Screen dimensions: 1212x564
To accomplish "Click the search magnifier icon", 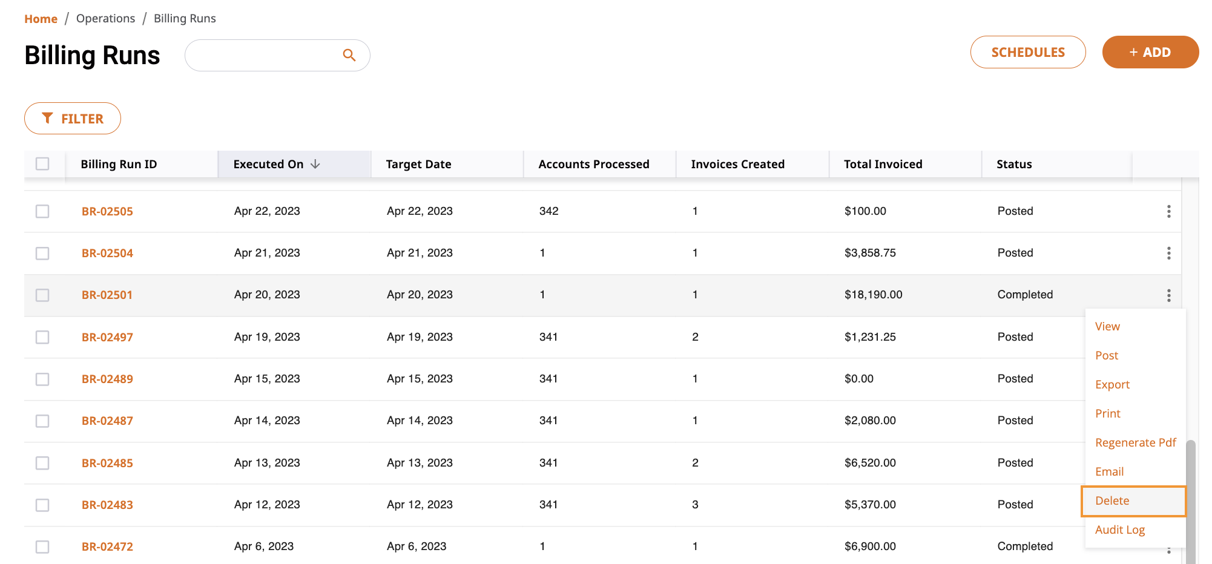I will 349,55.
